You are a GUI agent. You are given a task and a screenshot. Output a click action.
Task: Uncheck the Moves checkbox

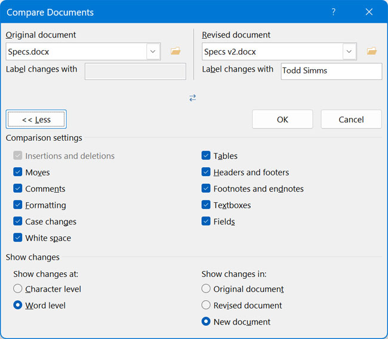click(17, 172)
